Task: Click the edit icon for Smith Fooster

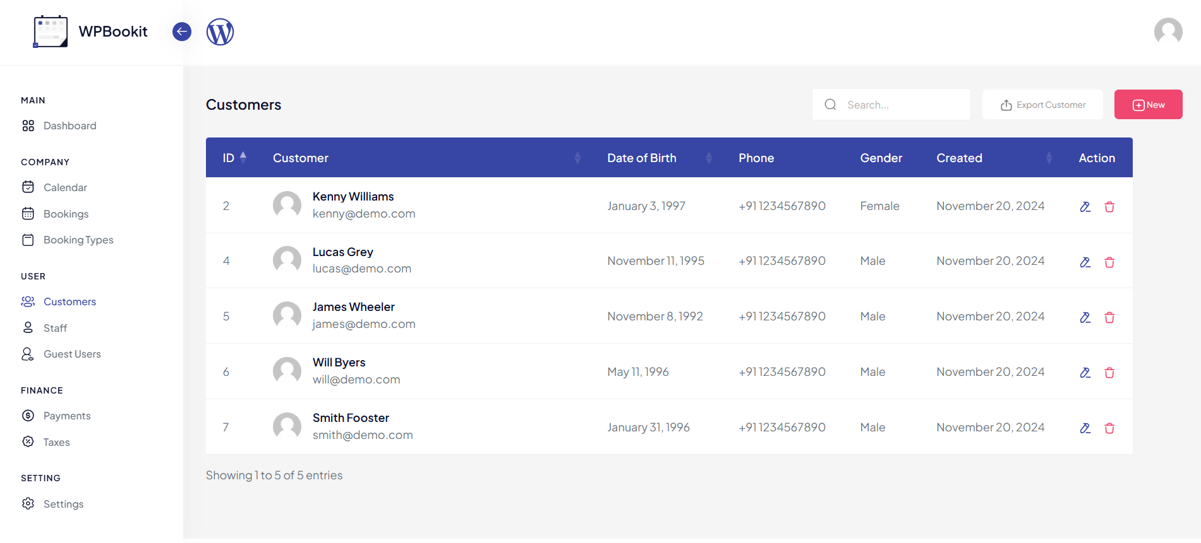Action: tap(1085, 428)
